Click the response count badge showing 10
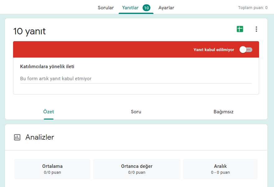The width and height of the screenshot is (274, 187). 146,7
